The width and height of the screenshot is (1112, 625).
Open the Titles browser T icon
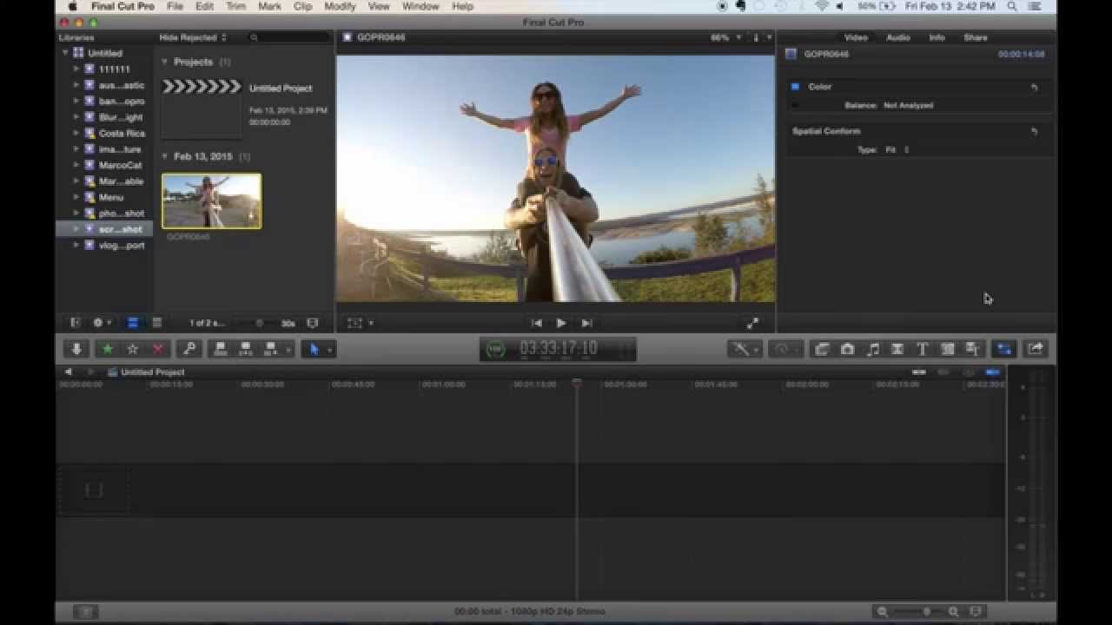pos(923,349)
